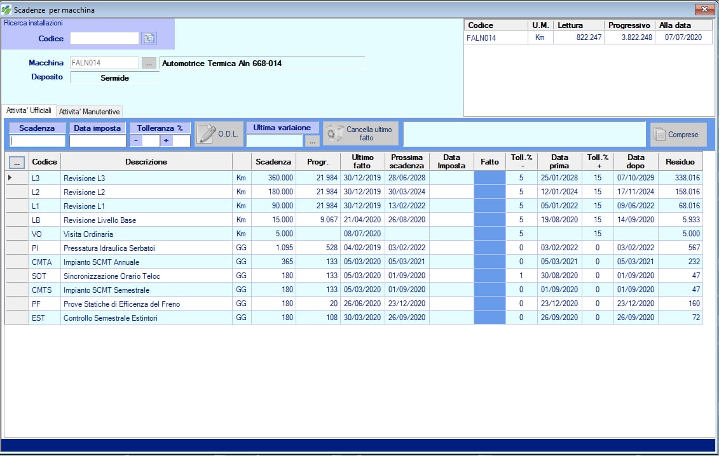Click the Progressivo header in the readings table
Image resolution: width=719 pixels, height=456 pixels.
629,25
